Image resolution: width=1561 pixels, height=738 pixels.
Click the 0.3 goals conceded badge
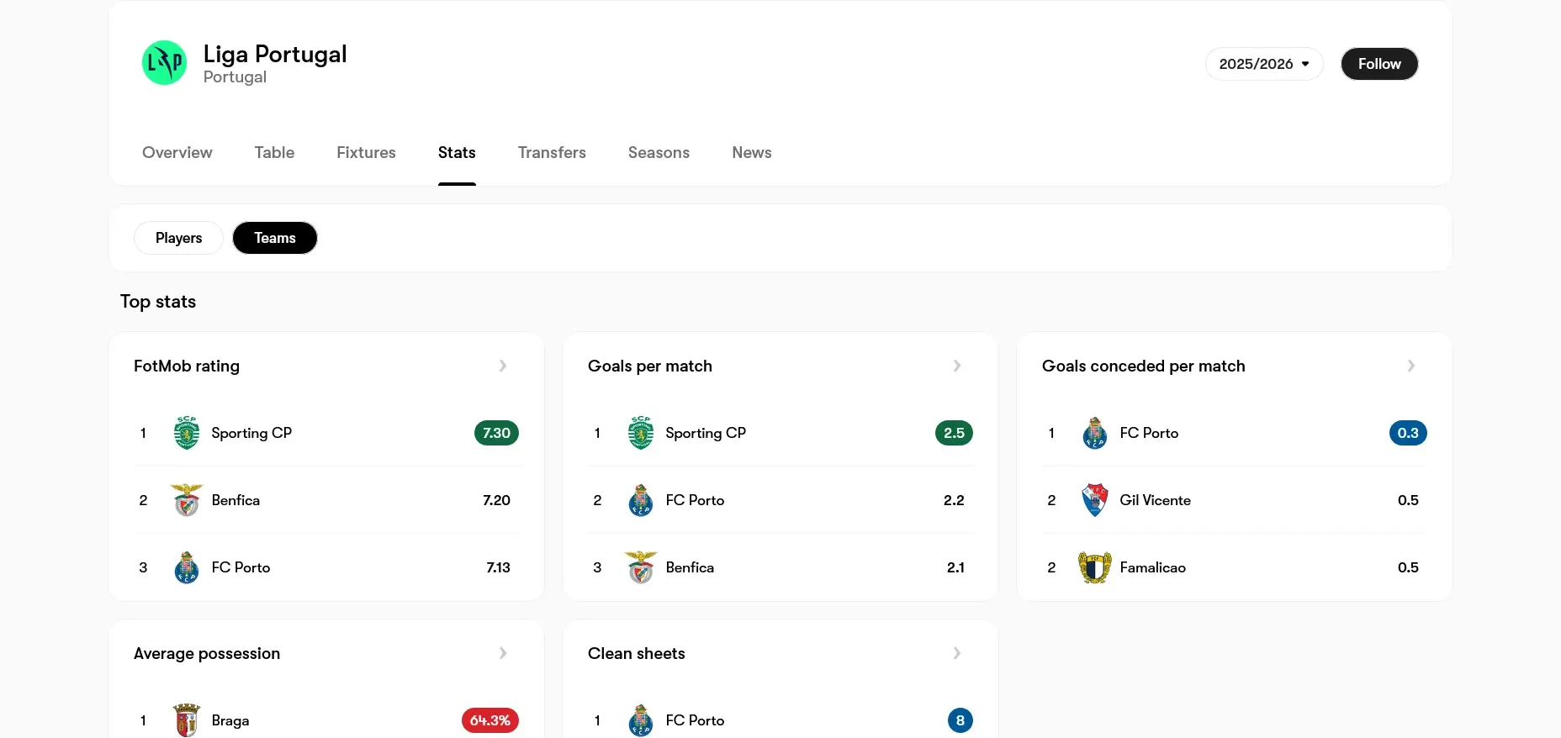point(1408,433)
